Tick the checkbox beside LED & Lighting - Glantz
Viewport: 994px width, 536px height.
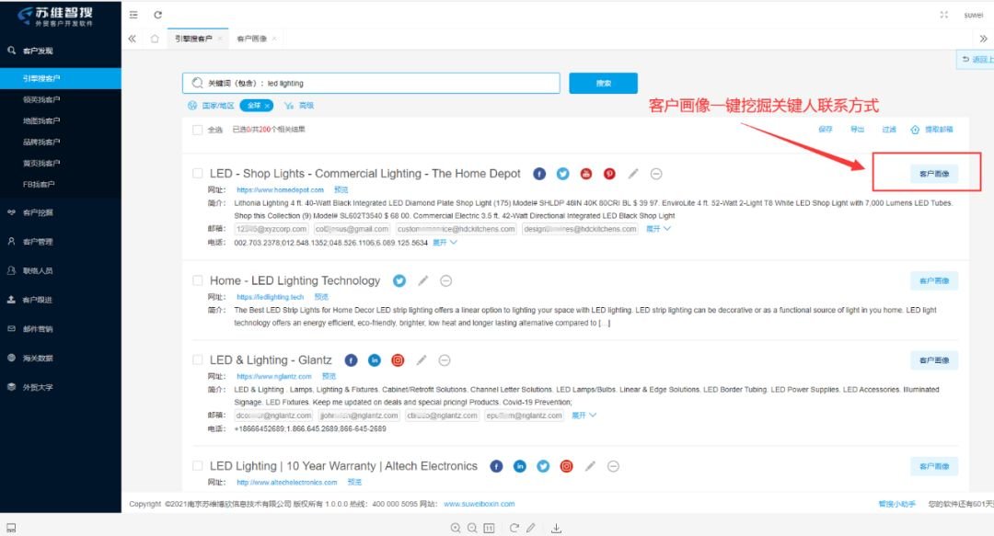pos(197,359)
